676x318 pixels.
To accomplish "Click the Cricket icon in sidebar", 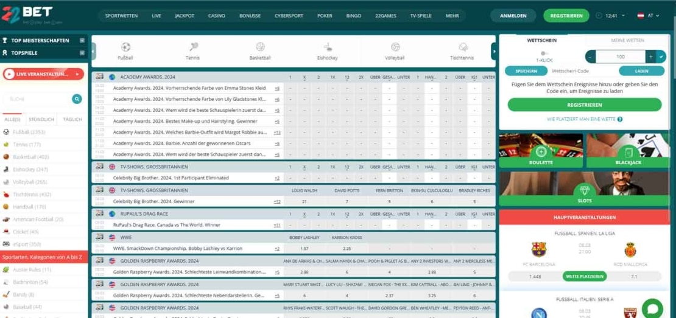I will (6, 232).
